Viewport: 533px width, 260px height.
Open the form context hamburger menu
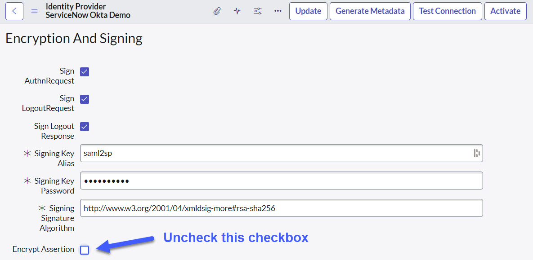(34, 11)
